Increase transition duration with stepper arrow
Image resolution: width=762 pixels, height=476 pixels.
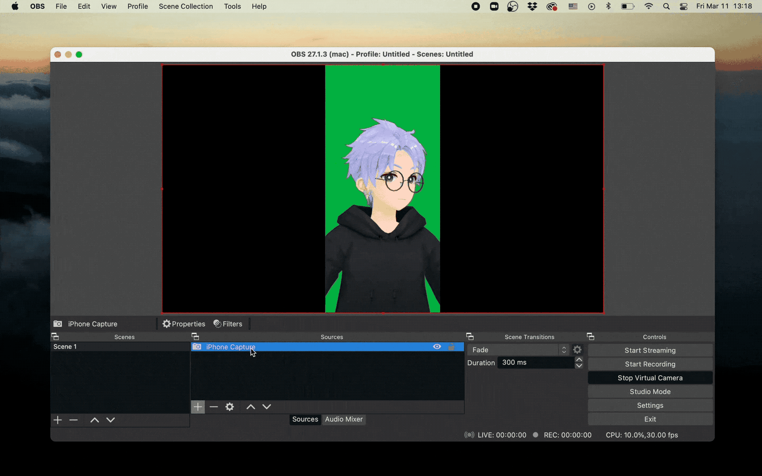(x=579, y=359)
